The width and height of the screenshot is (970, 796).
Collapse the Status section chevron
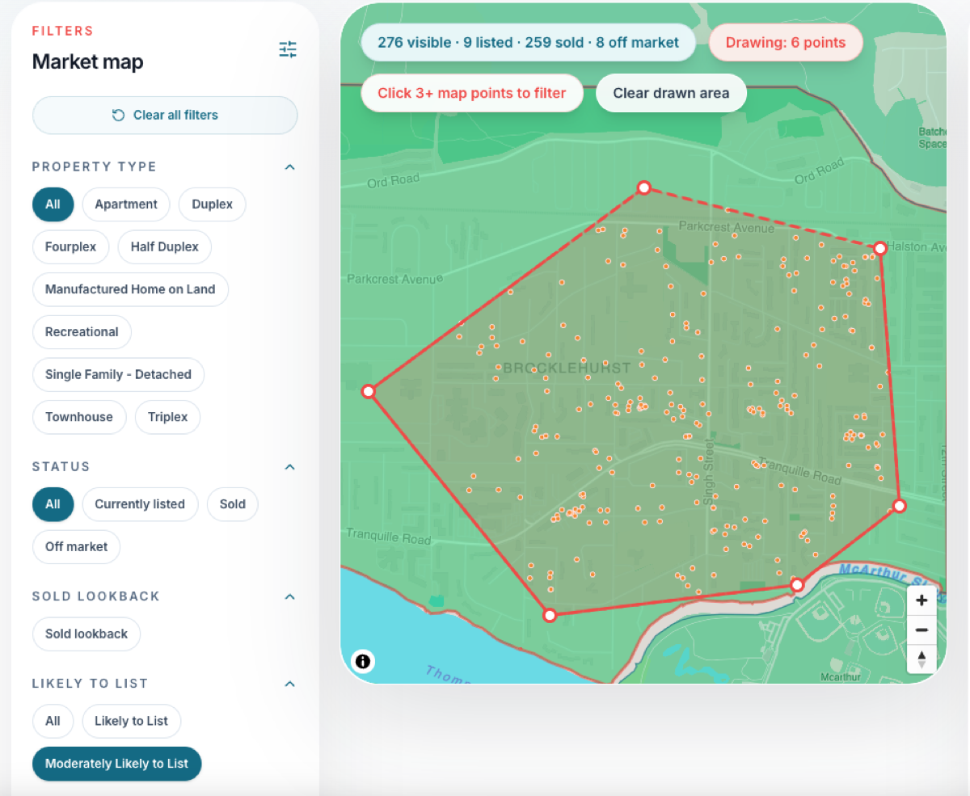[x=290, y=466]
